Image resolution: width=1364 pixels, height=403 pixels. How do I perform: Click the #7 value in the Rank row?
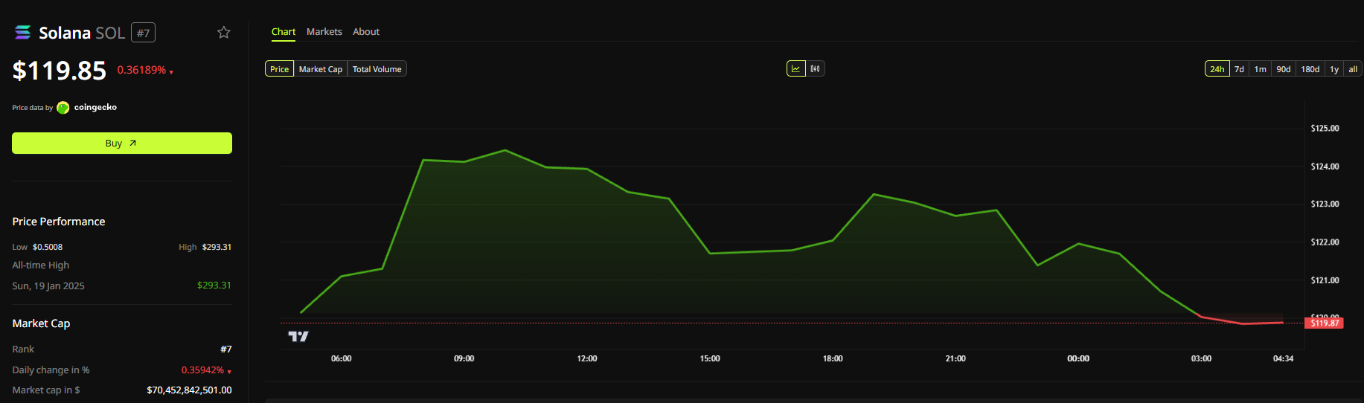pyautogui.click(x=226, y=349)
